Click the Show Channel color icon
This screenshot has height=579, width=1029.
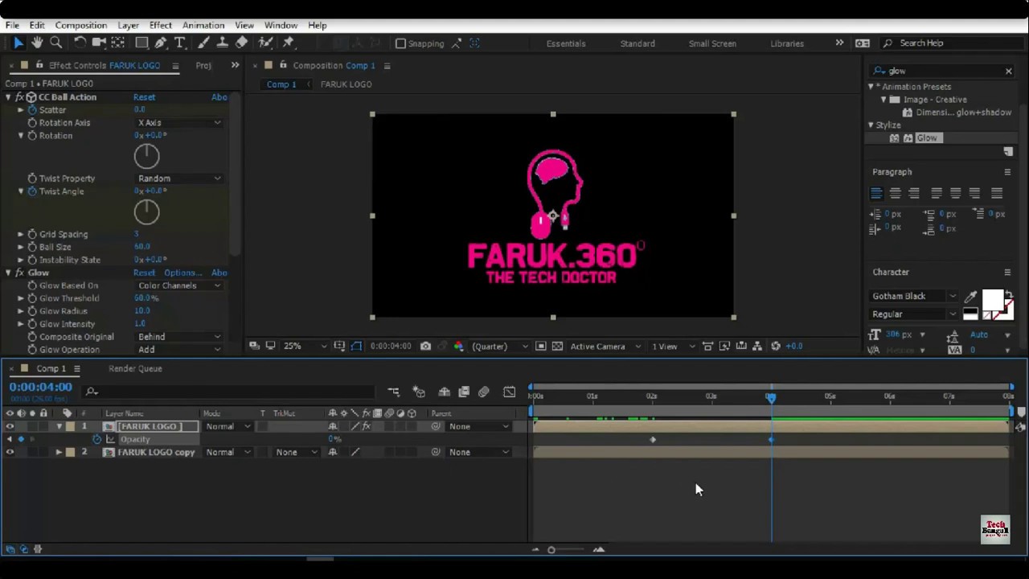458,346
